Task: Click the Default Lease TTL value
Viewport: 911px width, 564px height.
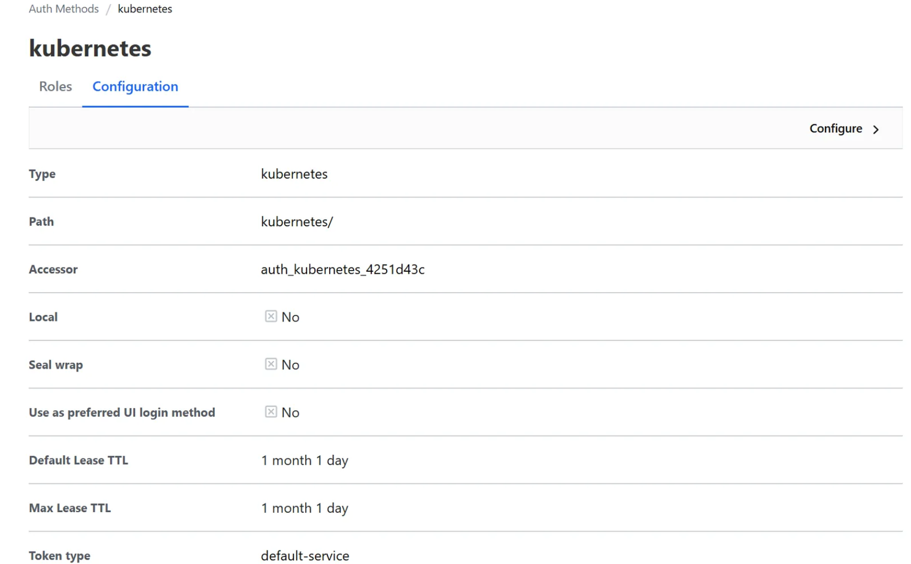Action: click(x=304, y=460)
